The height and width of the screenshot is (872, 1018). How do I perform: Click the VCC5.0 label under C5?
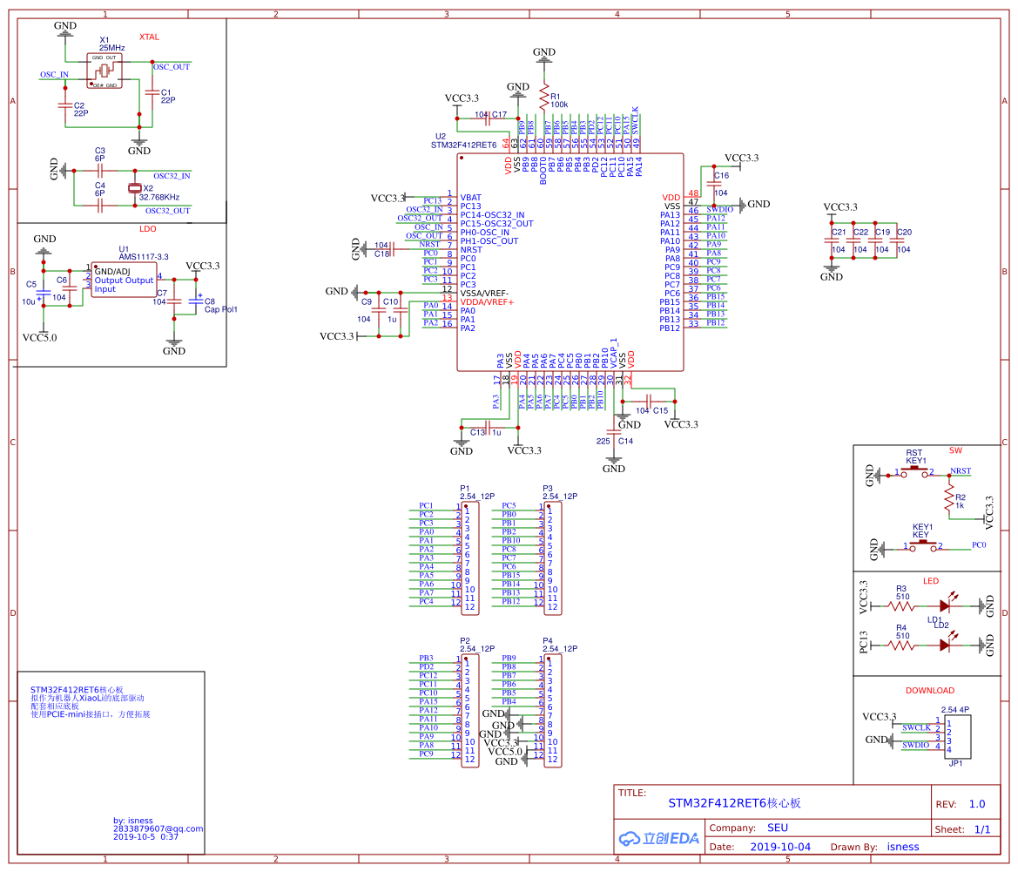pyautogui.click(x=39, y=338)
